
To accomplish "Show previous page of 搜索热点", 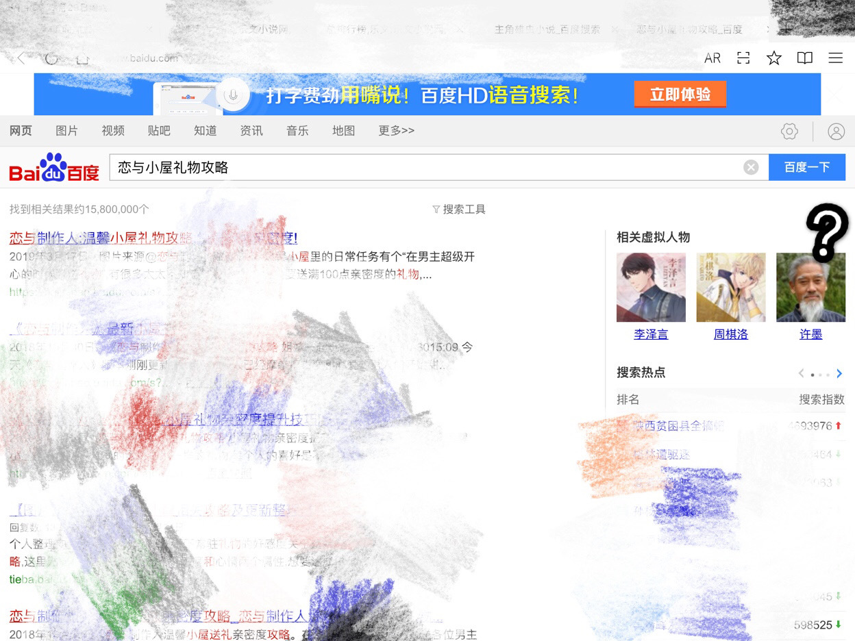I will click(801, 373).
